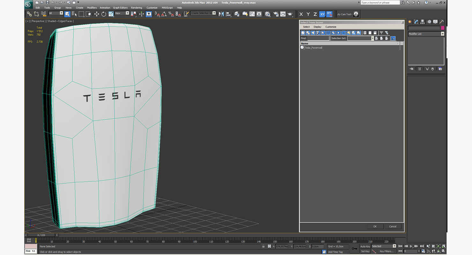
Task: Click the pink object color swatch
Action: (x=443, y=28)
